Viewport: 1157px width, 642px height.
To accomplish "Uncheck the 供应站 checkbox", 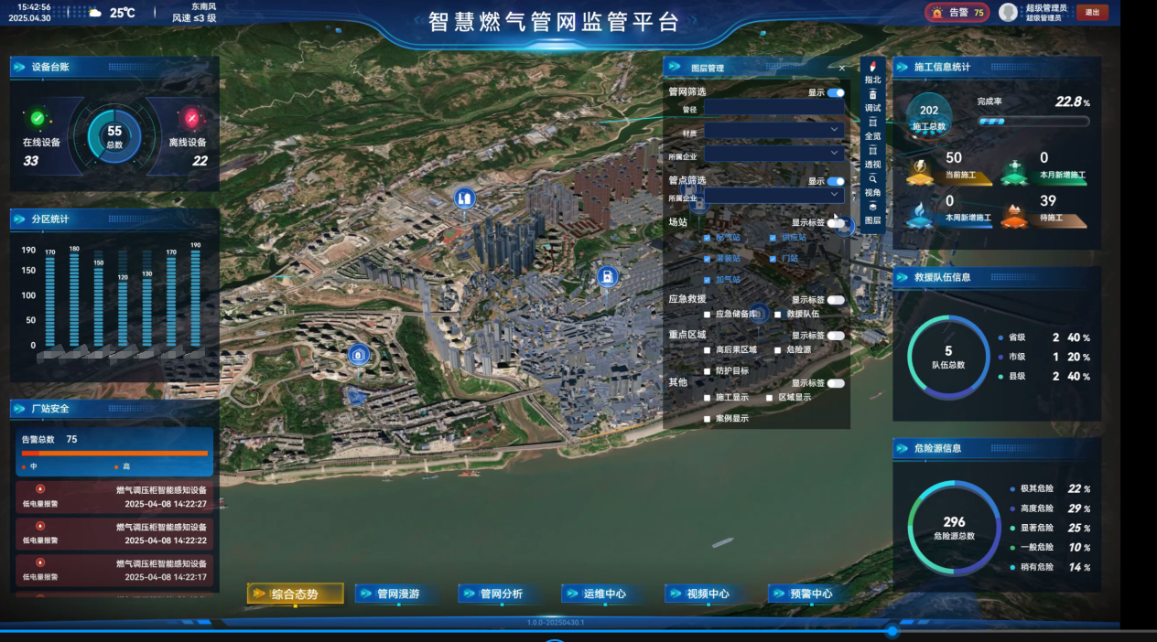I will click(x=773, y=238).
